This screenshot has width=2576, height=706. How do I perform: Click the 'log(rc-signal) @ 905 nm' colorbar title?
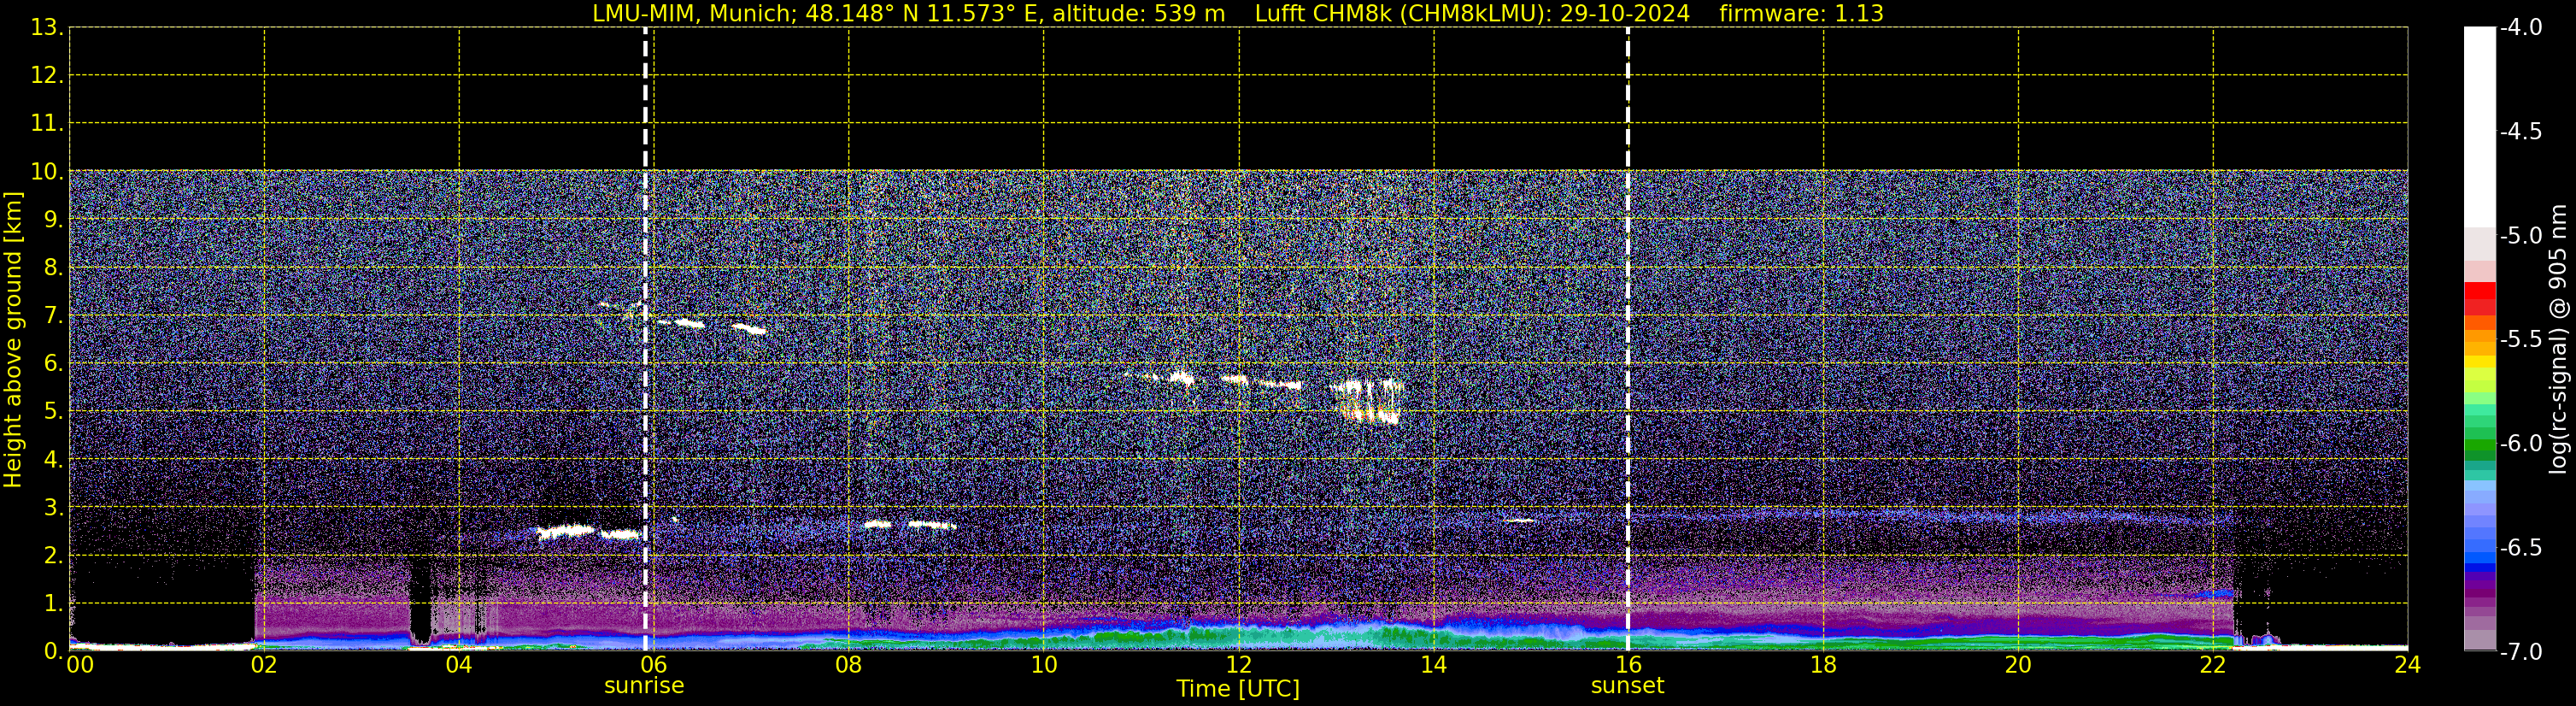pyautogui.click(x=2558, y=339)
